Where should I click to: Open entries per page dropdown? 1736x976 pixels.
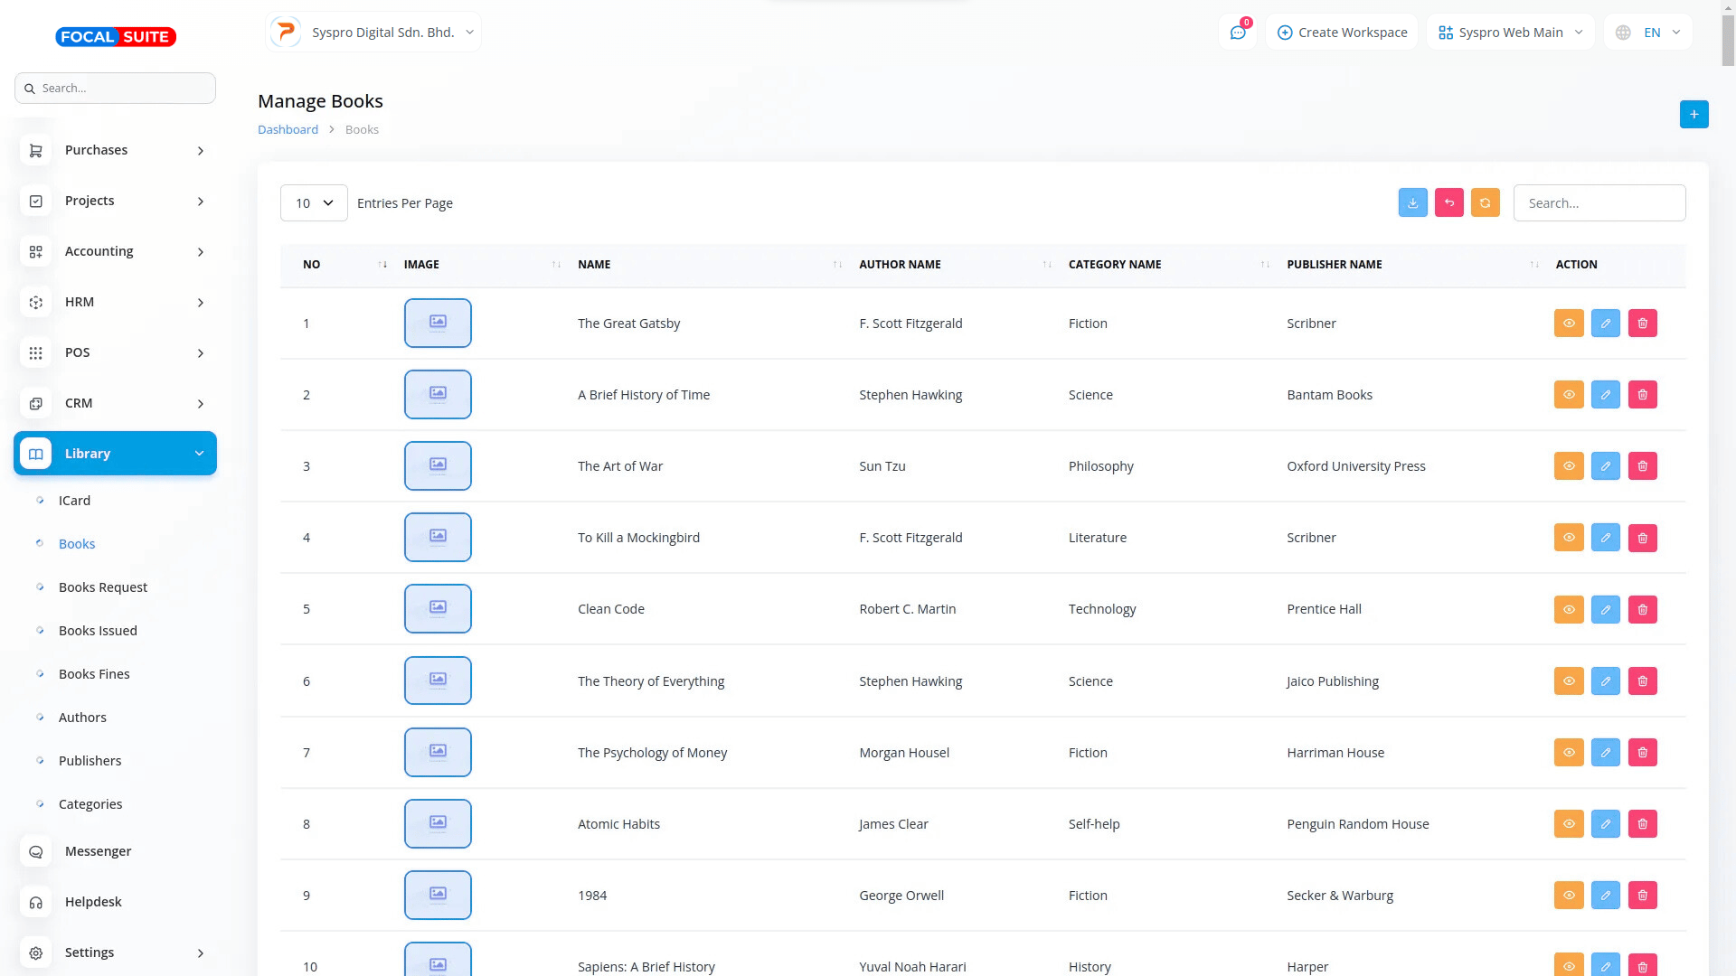pyautogui.click(x=314, y=203)
